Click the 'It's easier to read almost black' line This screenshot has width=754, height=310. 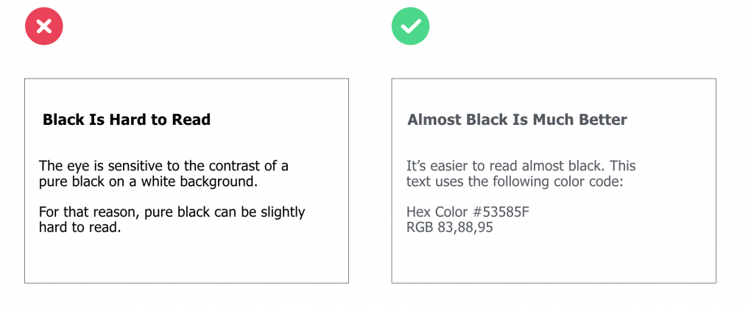pos(521,166)
